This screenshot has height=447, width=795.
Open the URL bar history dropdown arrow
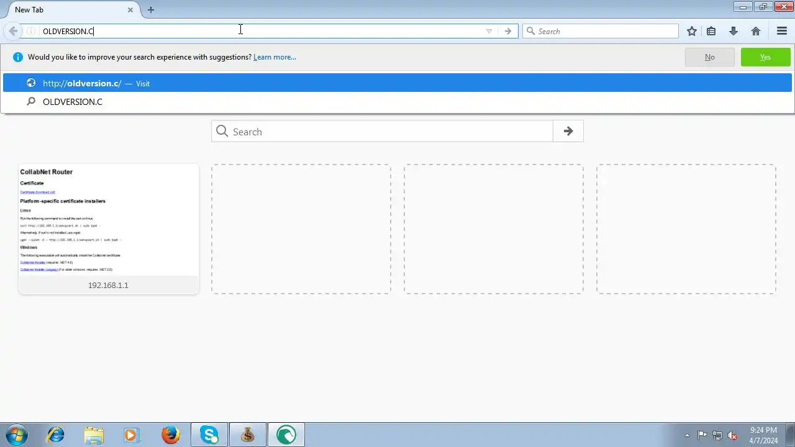click(x=489, y=31)
